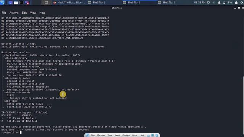The width and height of the screenshot is (244, 137).
Task: Click the show desktop panel icon
Action: [x=10, y=3]
